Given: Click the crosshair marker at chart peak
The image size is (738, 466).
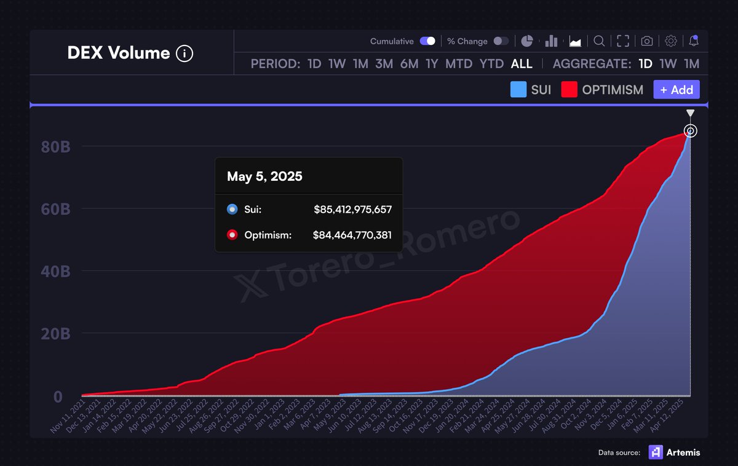Looking at the screenshot, I should pos(691,131).
